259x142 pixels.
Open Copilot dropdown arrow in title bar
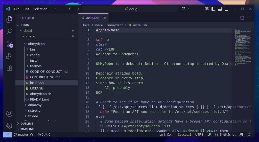[188, 9]
